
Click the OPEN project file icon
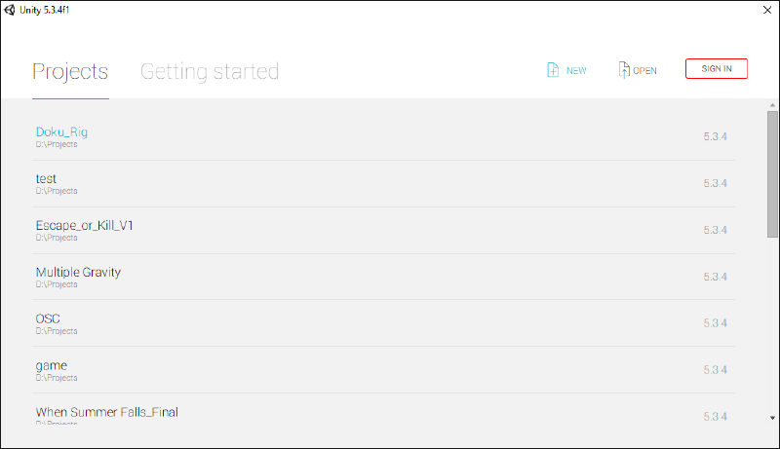tap(624, 70)
